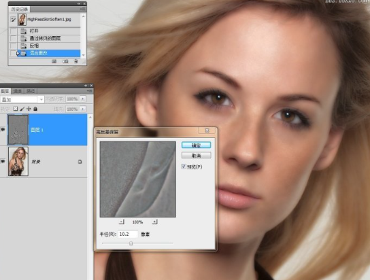This screenshot has height=280, width=370.
Task: Click the radius slider handle
Action: click(x=131, y=243)
